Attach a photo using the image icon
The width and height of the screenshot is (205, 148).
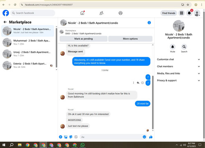coord(66,137)
